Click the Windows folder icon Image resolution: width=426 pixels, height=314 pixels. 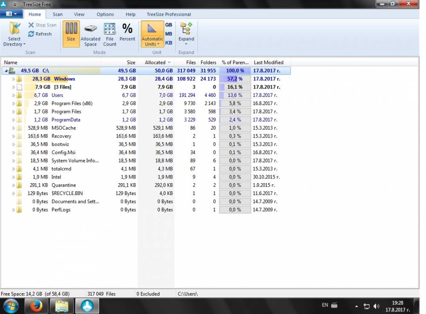19,79
